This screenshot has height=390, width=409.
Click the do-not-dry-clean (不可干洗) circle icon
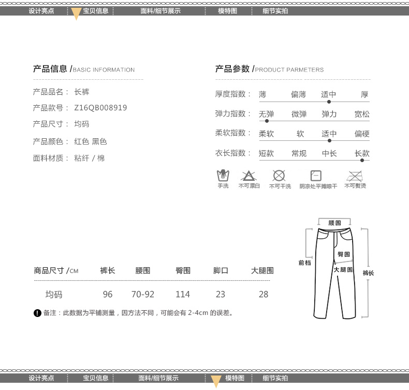click(x=279, y=175)
